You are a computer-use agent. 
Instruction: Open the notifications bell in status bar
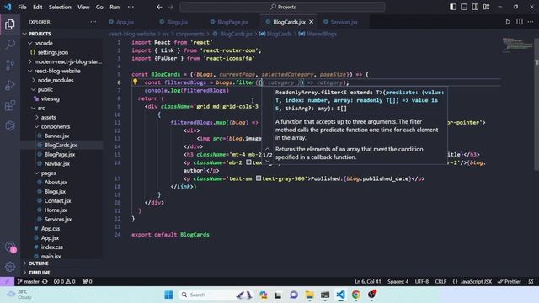[x=531, y=282]
